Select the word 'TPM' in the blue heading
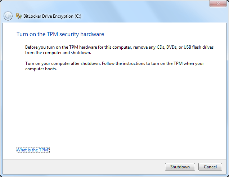Image resolution: width=229 pixels, height=177 pixels. click(53, 34)
